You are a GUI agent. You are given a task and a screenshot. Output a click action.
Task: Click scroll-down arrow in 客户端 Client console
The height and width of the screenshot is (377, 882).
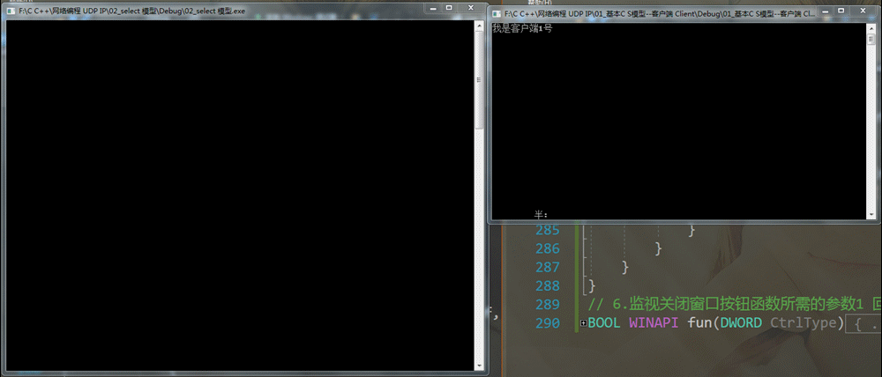click(871, 213)
